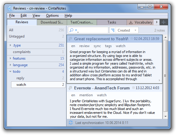This screenshot has width=176, height=135.
Task: Click the synchronization refresh icon in status bar
Action: coord(71,122)
